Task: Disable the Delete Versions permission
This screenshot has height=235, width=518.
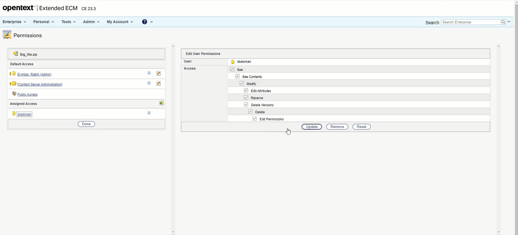Action: [x=246, y=105]
